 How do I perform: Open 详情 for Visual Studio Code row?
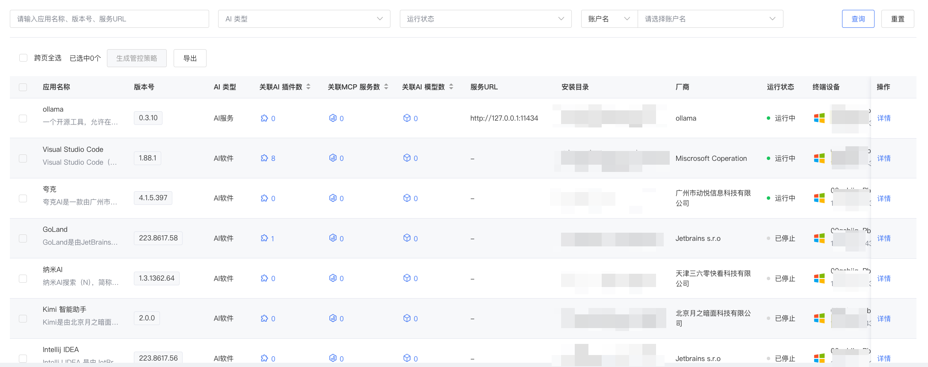884,158
